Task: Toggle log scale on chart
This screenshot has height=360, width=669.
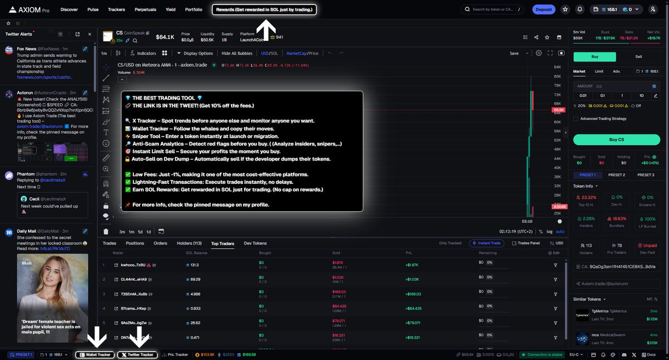Action: point(550,231)
